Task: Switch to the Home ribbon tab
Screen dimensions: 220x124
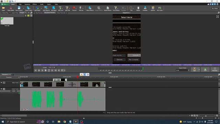Action: (x=13, y=4)
